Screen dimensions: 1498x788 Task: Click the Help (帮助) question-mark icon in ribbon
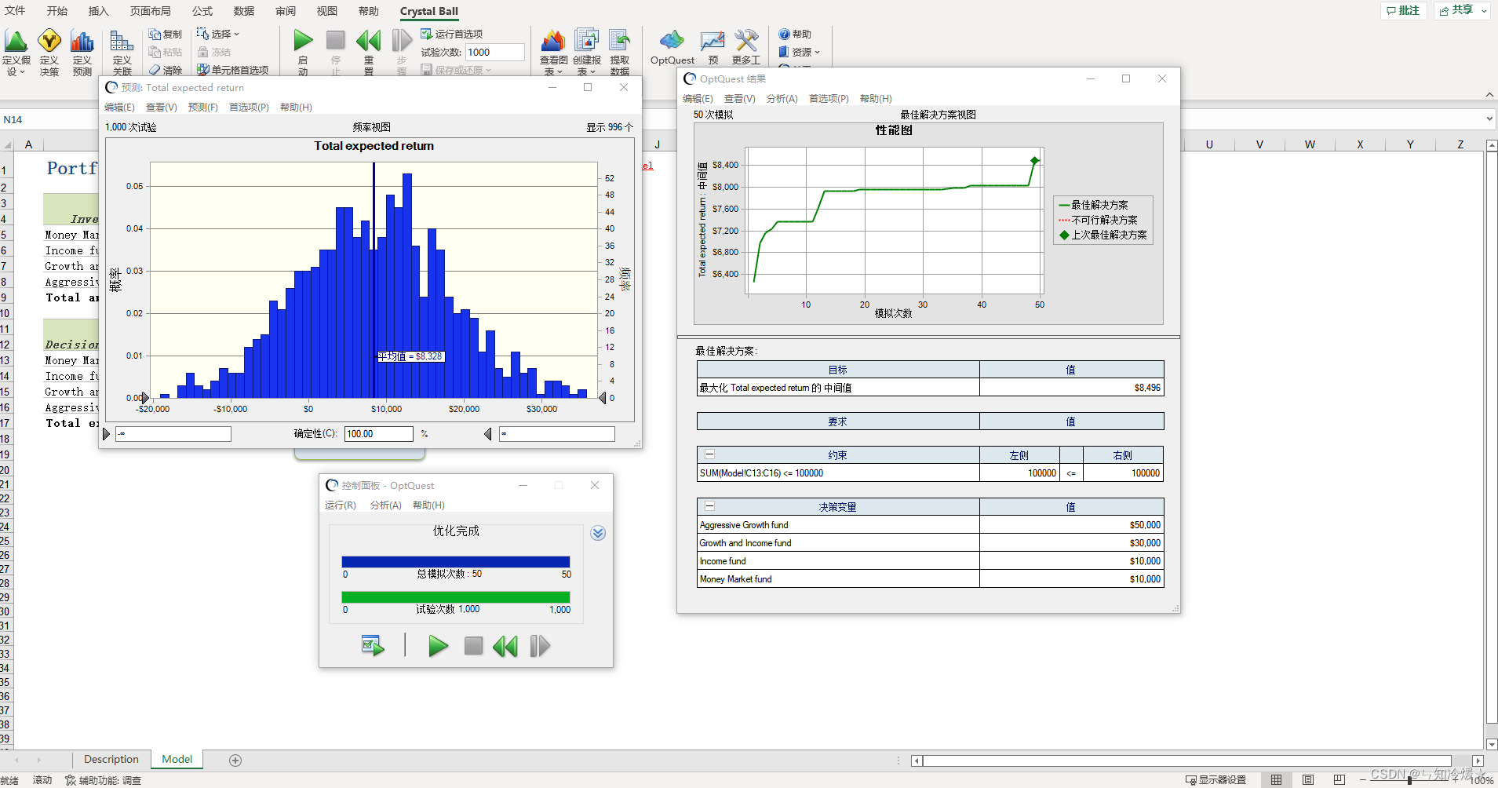(x=795, y=35)
